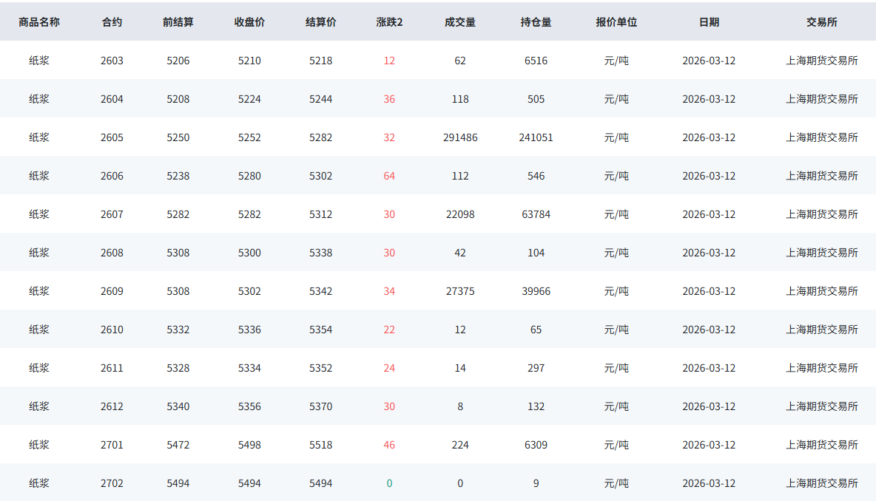Click settlement price 5518
The height and width of the screenshot is (501, 876).
coord(321,445)
